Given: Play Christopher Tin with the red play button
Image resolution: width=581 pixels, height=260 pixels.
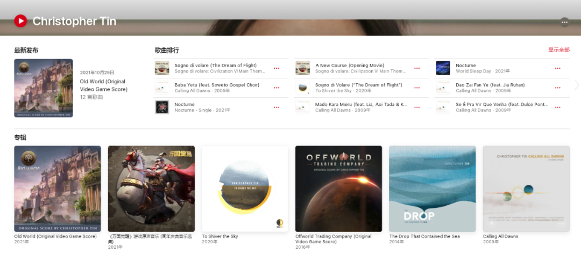Looking at the screenshot, I should tap(21, 21).
